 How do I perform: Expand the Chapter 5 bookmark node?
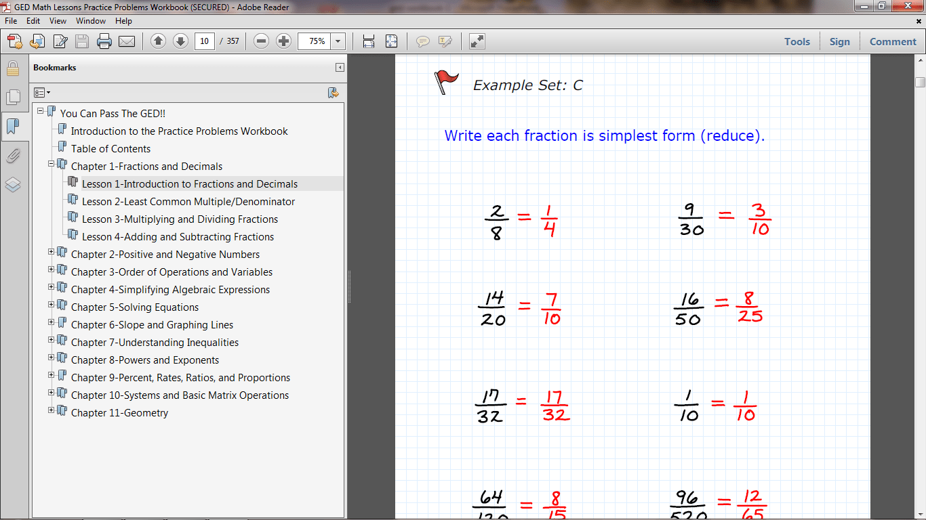coord(52,304)
